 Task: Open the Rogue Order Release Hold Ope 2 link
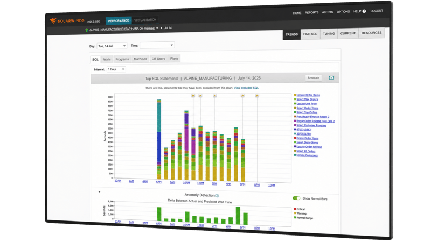click(x=316, y=121)
